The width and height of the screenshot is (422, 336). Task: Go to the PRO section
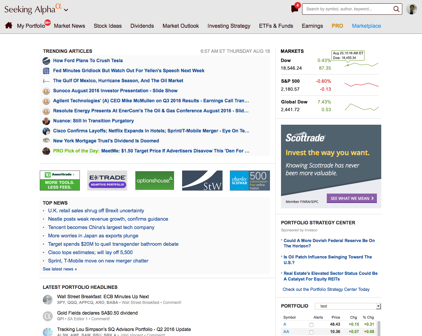click(337, 26)
